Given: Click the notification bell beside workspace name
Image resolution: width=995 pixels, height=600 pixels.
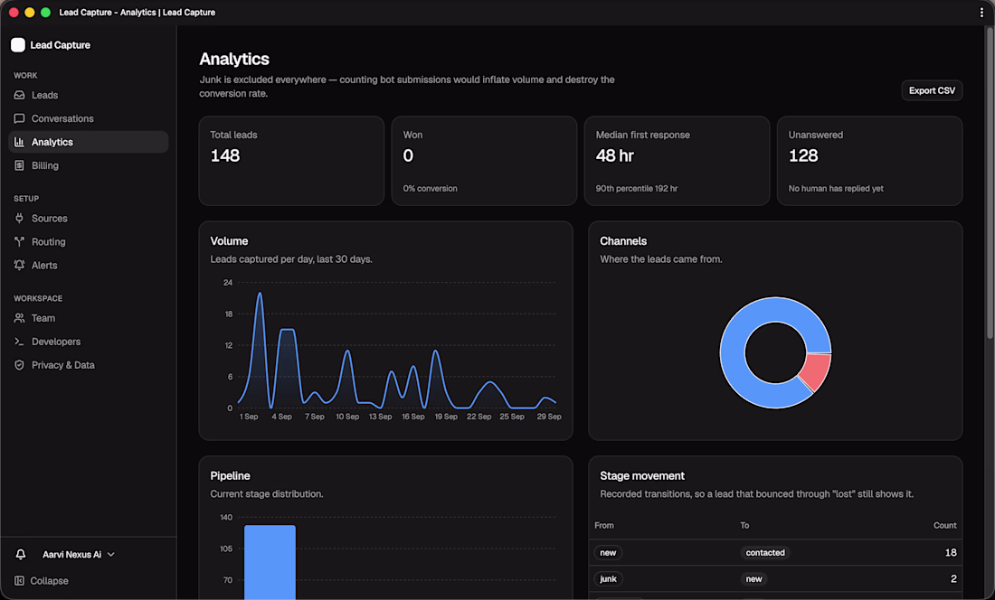Looking at the screenshot, I should [x=21, y=555].
